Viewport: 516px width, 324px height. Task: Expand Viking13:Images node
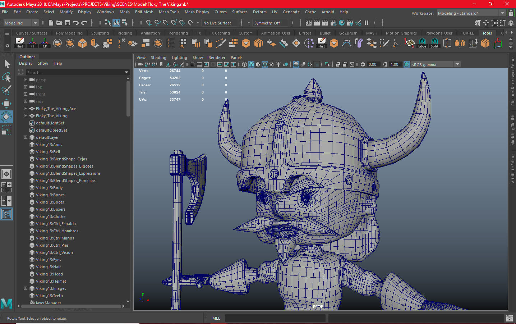(x=26, y=288)
